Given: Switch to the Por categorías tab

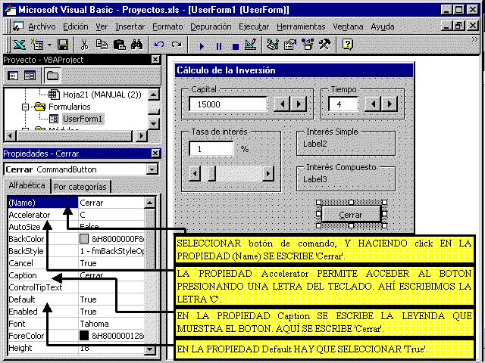Looking at the screenshot, I should 80,187.
